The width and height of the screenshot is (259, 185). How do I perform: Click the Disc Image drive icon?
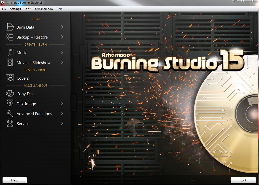10,103
